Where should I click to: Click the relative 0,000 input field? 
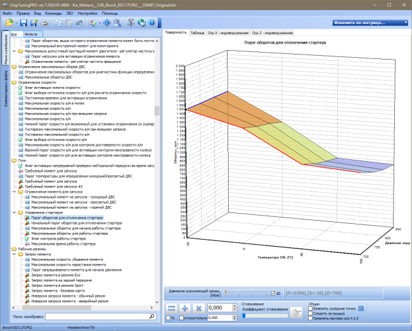click(x=220, y=318)
